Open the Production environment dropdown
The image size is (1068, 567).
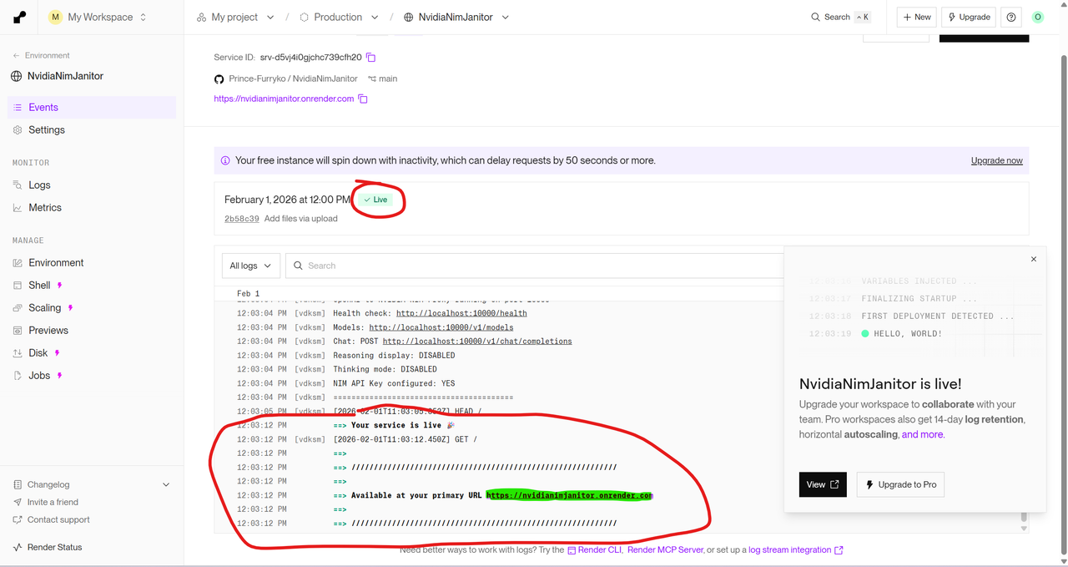click(339, 17)
